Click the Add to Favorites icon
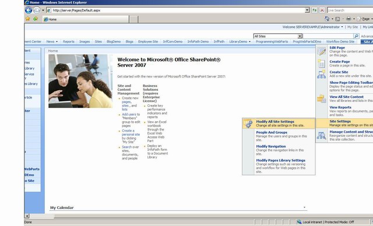Viewport: 373px width, 226px height. click(x=36, y=19)
